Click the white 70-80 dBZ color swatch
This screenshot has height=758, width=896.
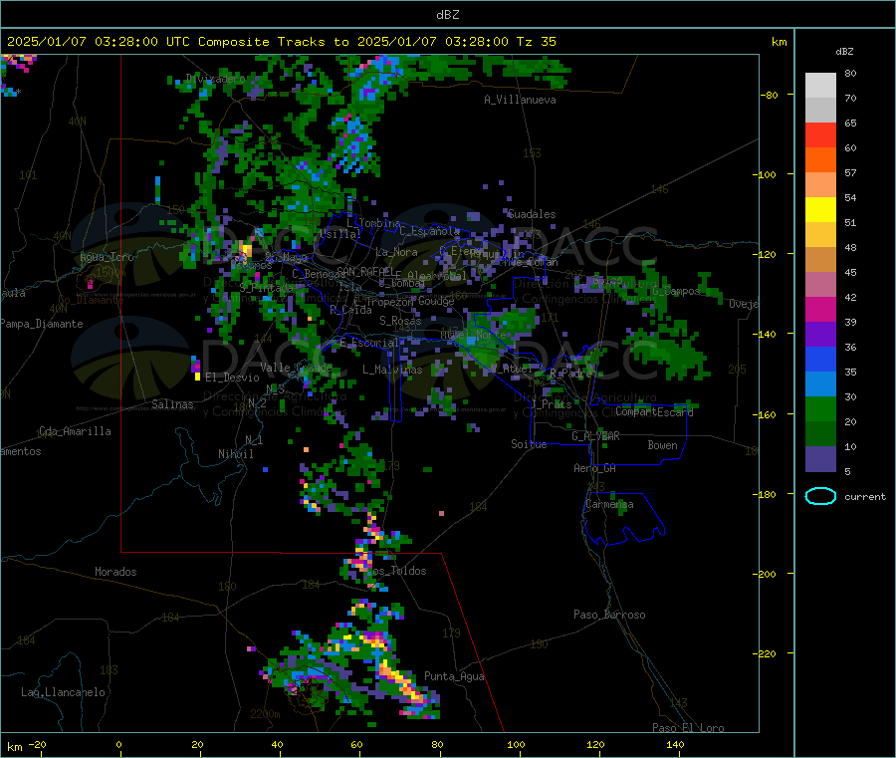pos(820,86)
